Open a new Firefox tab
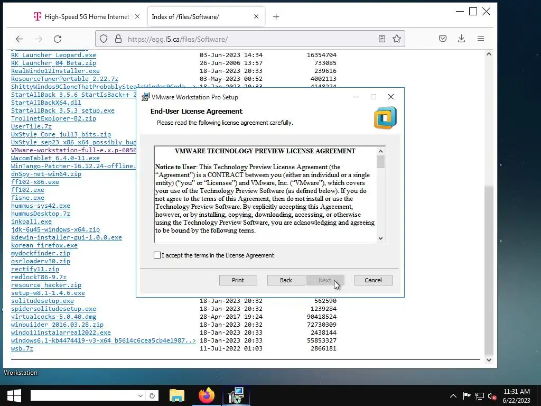The width and height of the screenshot is (541, 406). (x=276, y=16)
